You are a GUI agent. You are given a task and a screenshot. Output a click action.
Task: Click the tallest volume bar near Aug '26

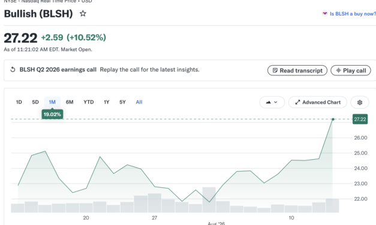pyautogui.click(x=209, y=200)
